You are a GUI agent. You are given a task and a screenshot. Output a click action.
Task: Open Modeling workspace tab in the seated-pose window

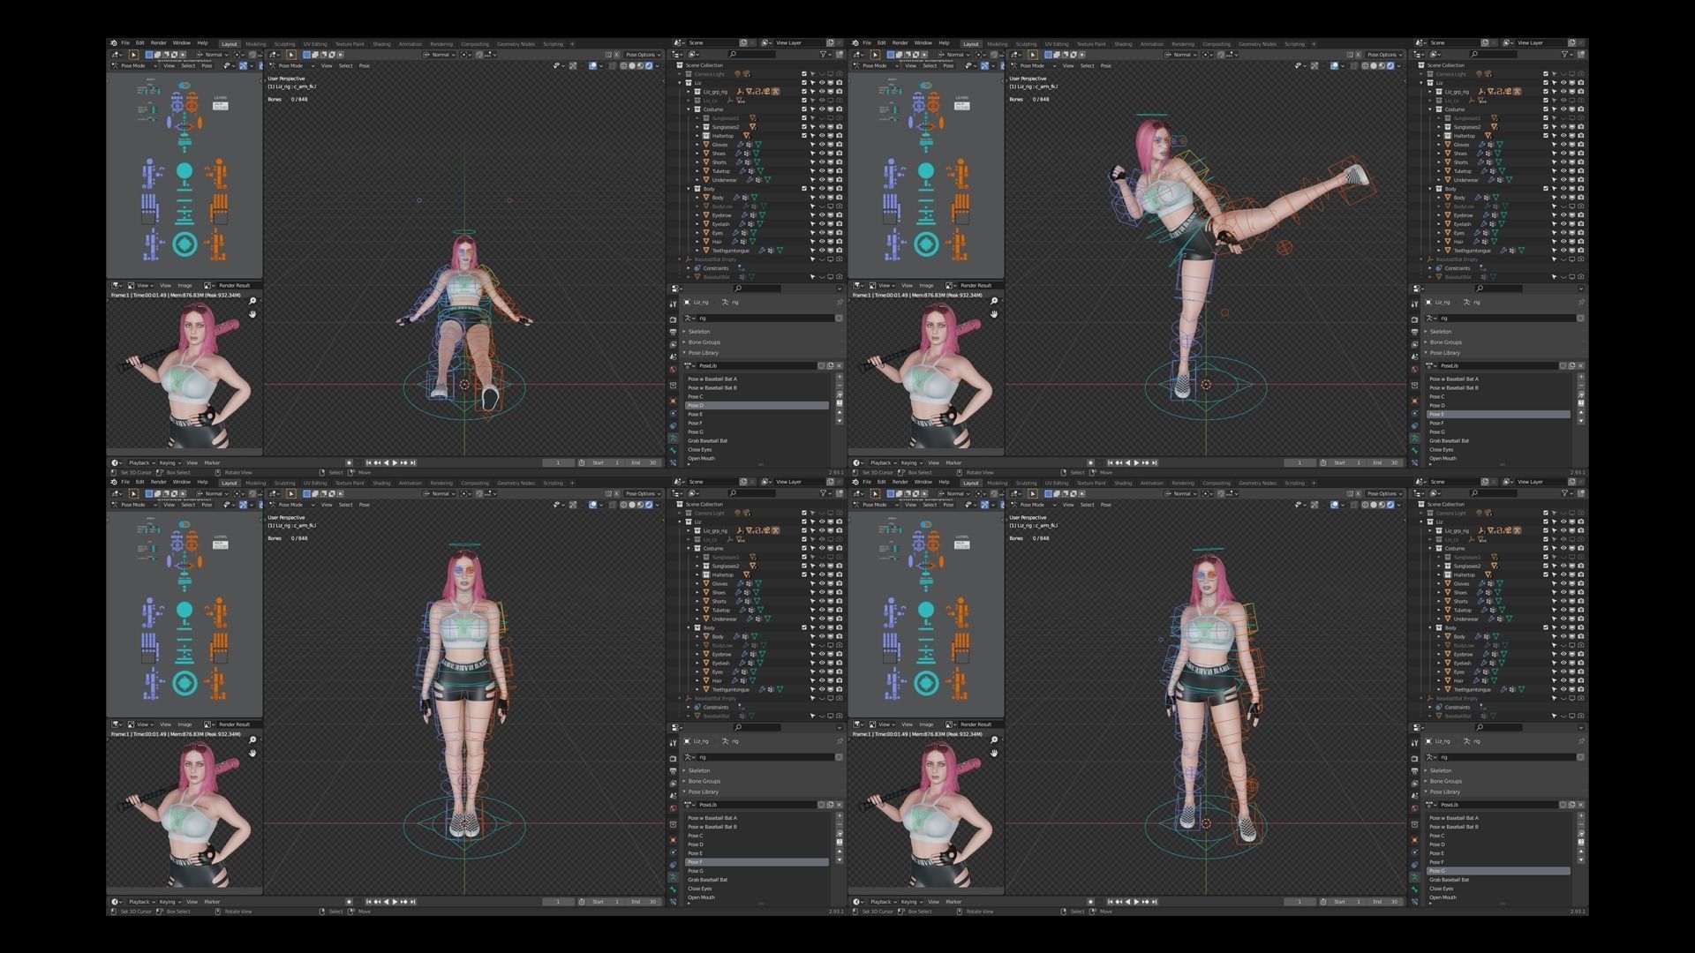click(255, 43)
